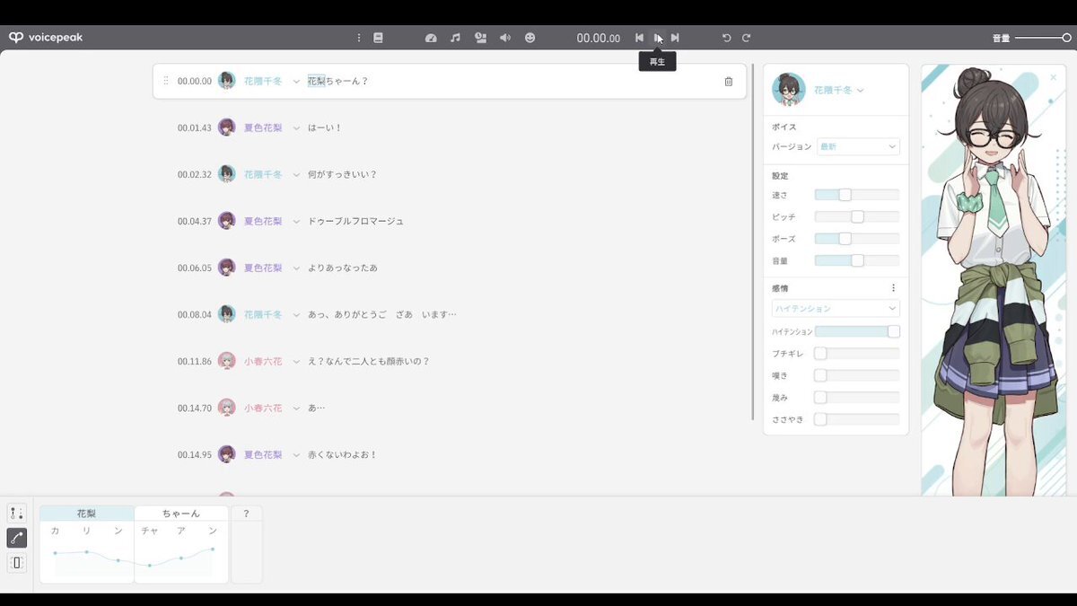This screenshot has height=606, width=1077.
Task: Delete the 花梨ちゃーん？ line with trash icon
Action: [728, 81]
